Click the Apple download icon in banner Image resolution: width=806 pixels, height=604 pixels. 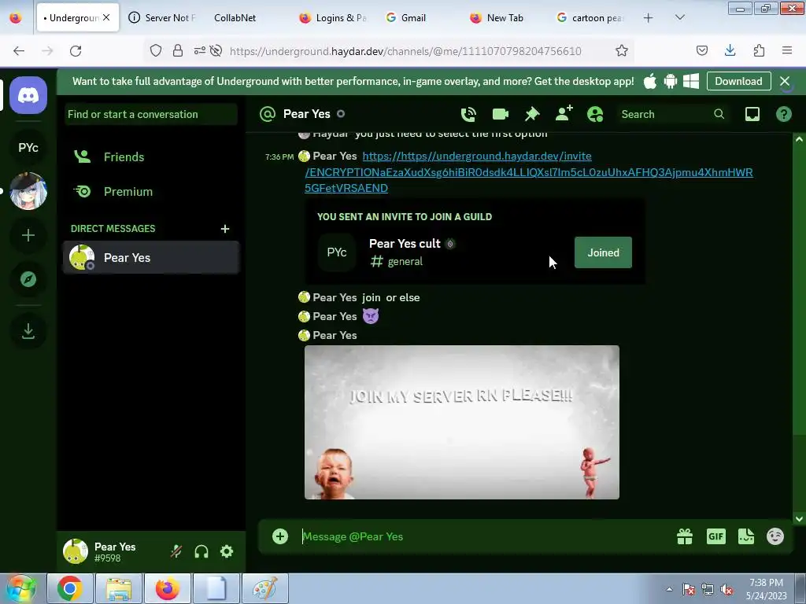tap(649, 81)
